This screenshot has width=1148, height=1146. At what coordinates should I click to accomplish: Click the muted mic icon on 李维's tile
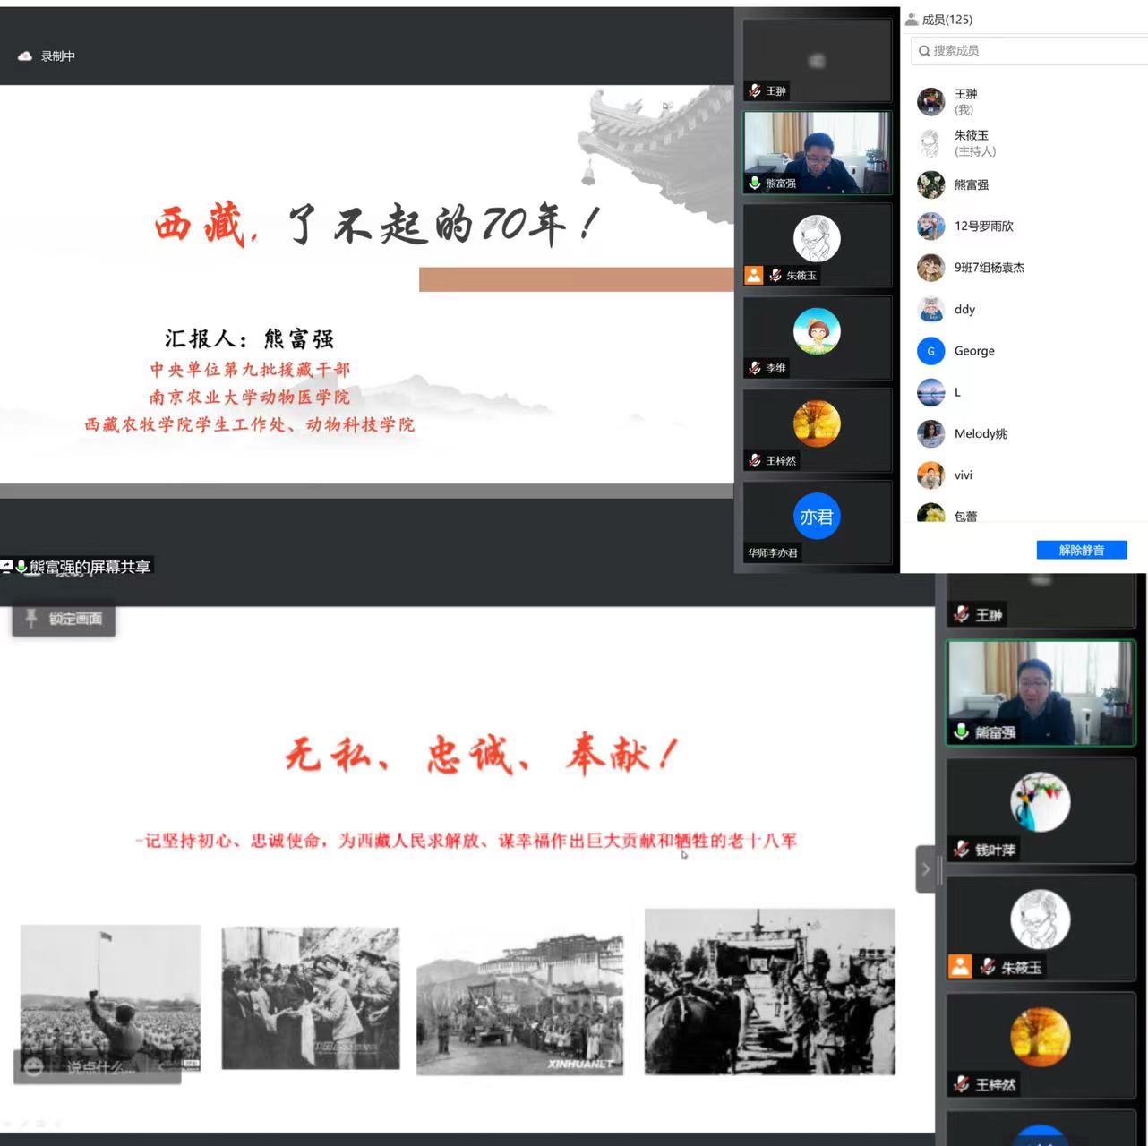(755, 368)
